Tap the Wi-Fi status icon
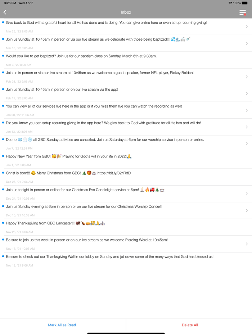 (x=230, y=3)
